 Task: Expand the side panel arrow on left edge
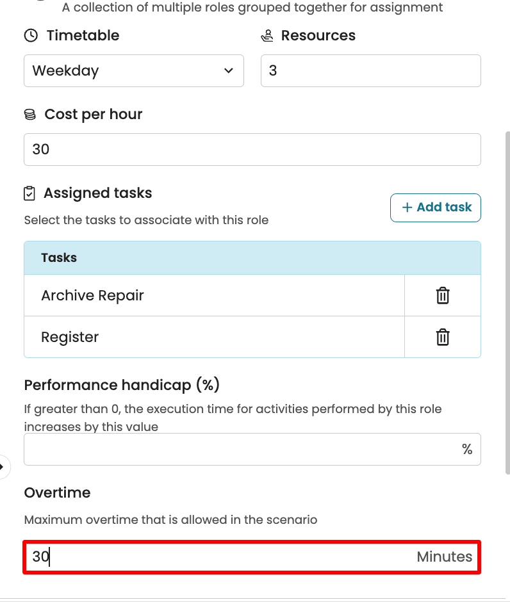coord(3,466)
